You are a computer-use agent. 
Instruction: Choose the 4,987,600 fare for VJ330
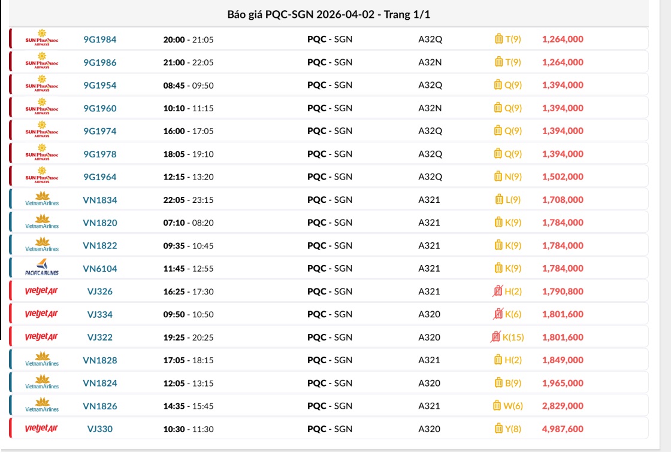pos(563,428)
